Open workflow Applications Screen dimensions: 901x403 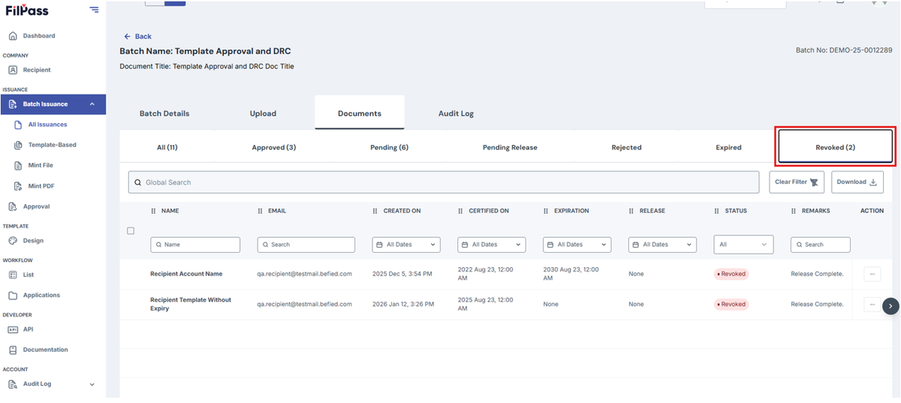tap(41, 295)
